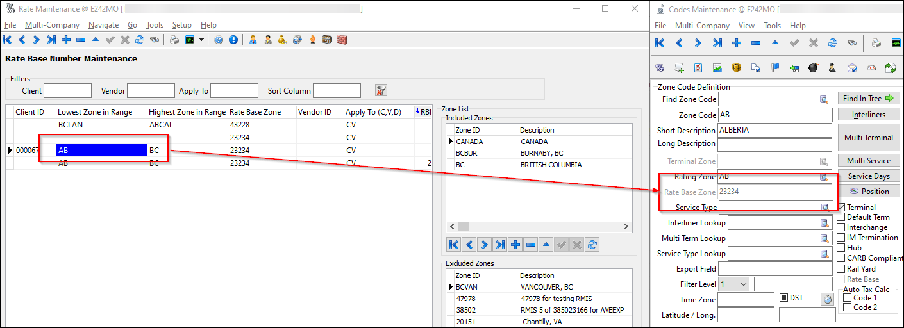Open the Service Type lookup
Viewport: 904px width, 328px height.
click(824, 207)
